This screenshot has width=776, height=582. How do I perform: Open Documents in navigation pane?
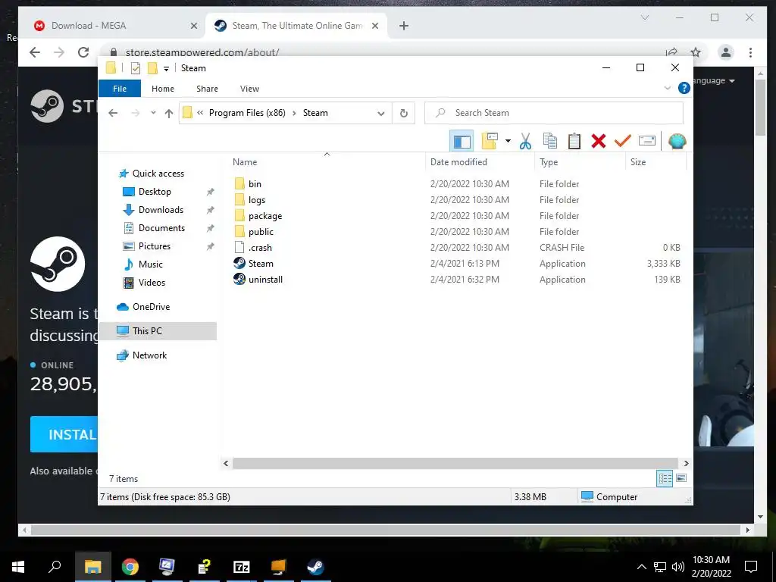point(161,228)
